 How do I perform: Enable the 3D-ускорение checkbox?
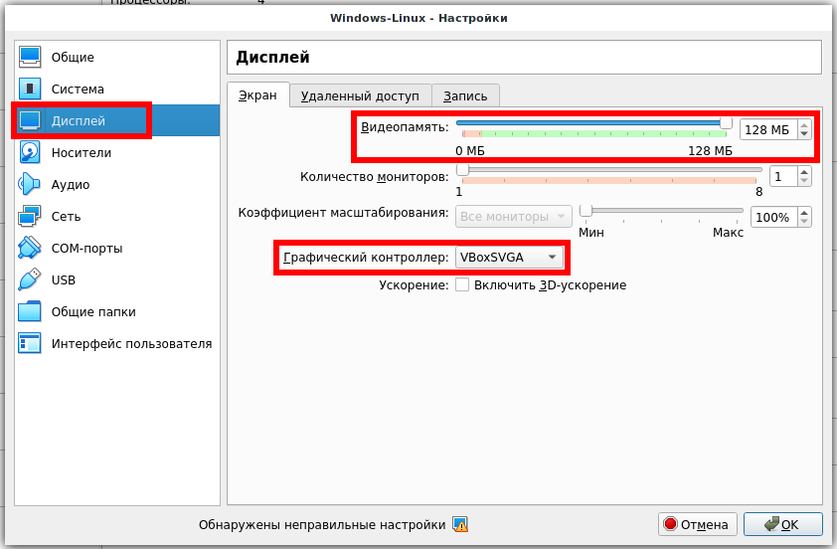click(x=462, y=285)
